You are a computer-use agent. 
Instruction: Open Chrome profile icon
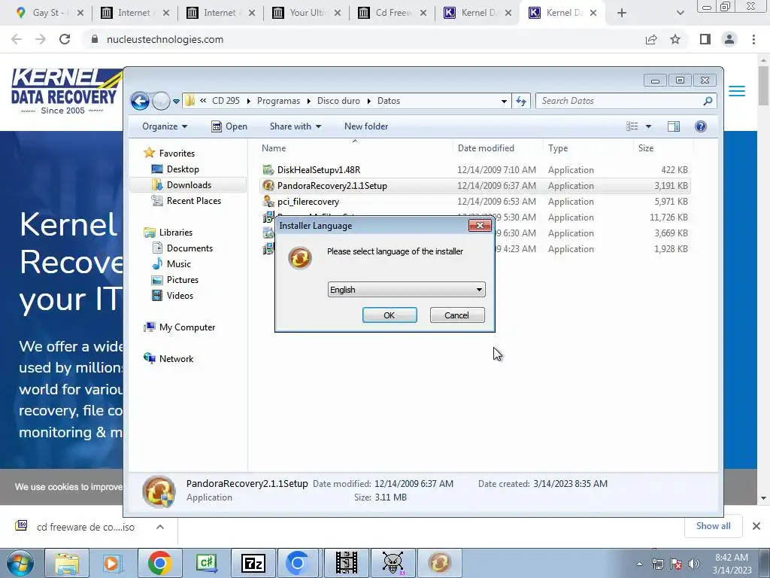729,39
